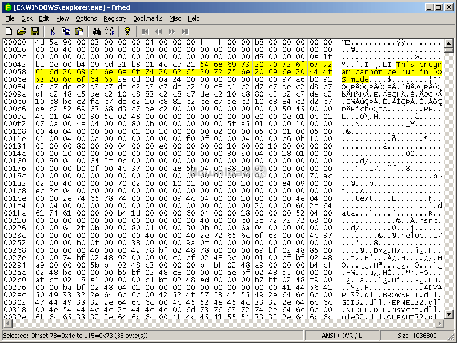Viewport: 457px width, 343px height.
Task: Open the Options menu
Action: 86,18
